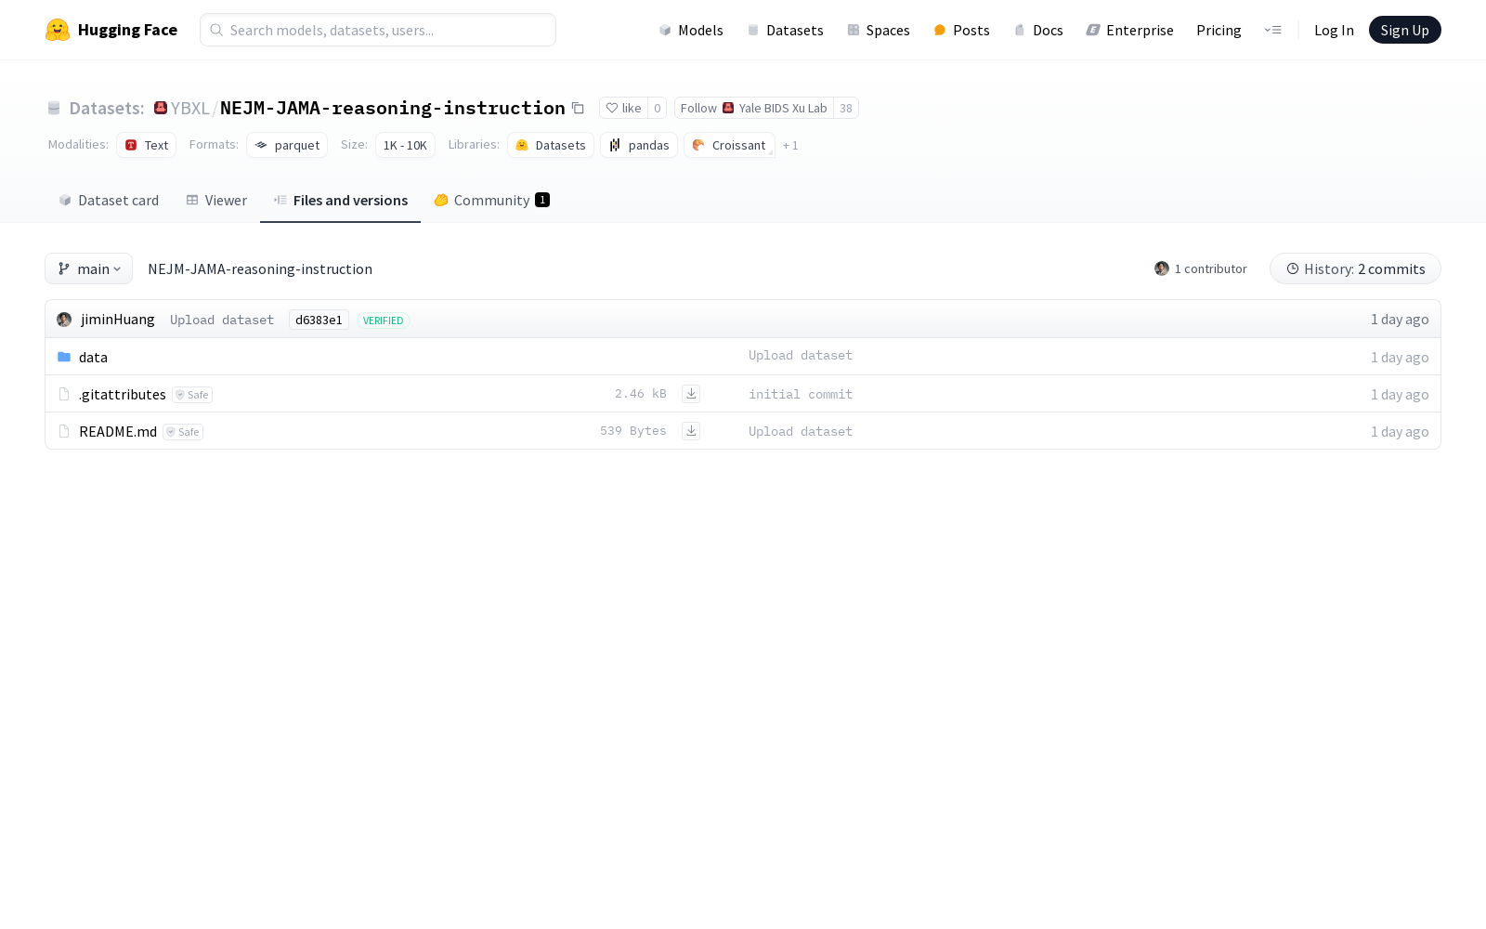
Task: Copy the dataset name with copy icon
Action: (x=578, y=109)
